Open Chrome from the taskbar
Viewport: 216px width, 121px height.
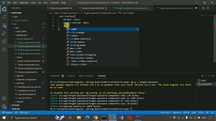point(96,118)
